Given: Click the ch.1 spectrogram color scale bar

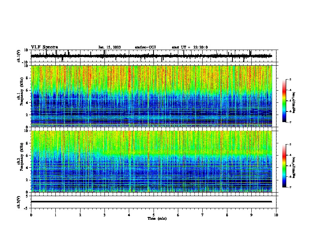Looking at the screenshot, I should pyautogui.click(x=284, y=101).
